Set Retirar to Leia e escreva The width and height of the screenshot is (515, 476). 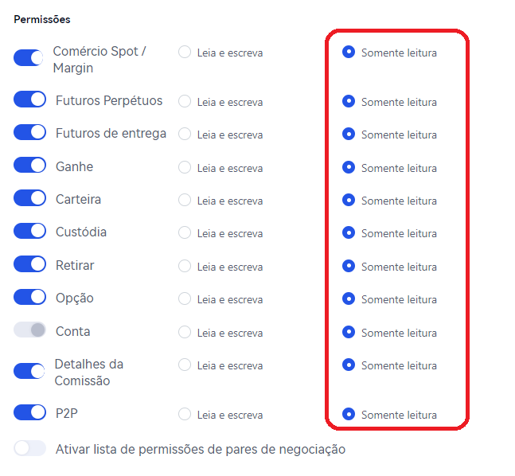[x=185, y=267]
